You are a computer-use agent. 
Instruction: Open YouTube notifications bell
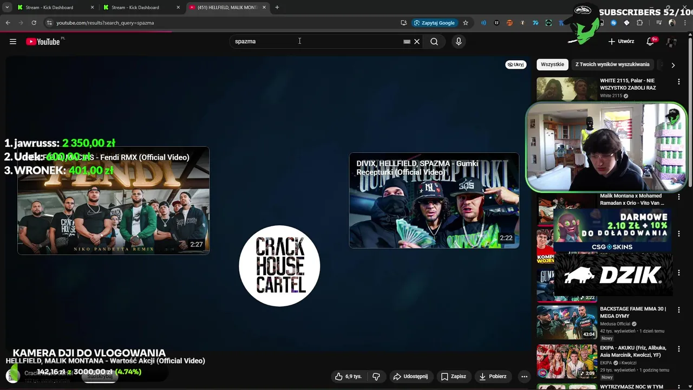[651, 41]
